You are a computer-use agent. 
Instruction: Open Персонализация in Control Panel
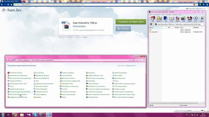point(92,84)
